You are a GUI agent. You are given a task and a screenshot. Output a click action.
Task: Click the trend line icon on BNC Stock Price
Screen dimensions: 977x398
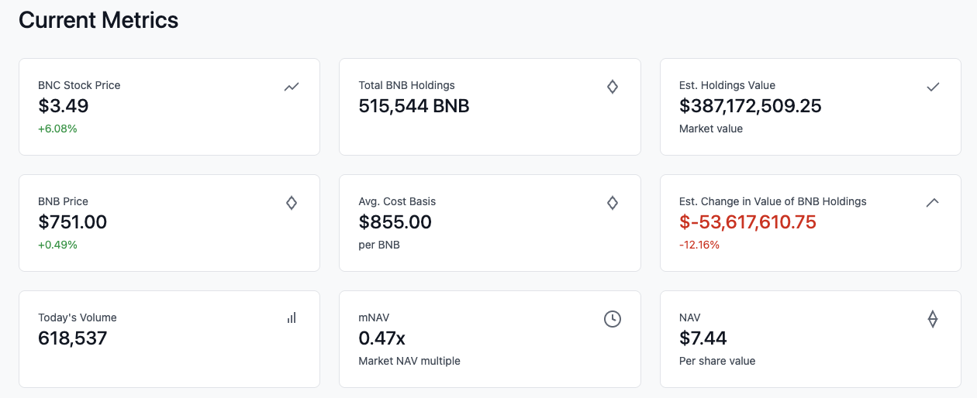tap(292, 87)
